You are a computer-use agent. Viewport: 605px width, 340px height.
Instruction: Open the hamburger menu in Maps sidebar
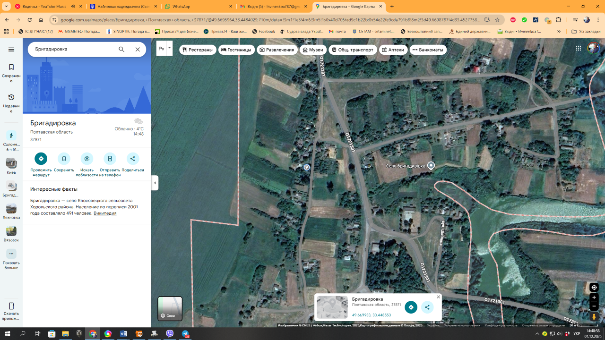(x=11, y=50)
